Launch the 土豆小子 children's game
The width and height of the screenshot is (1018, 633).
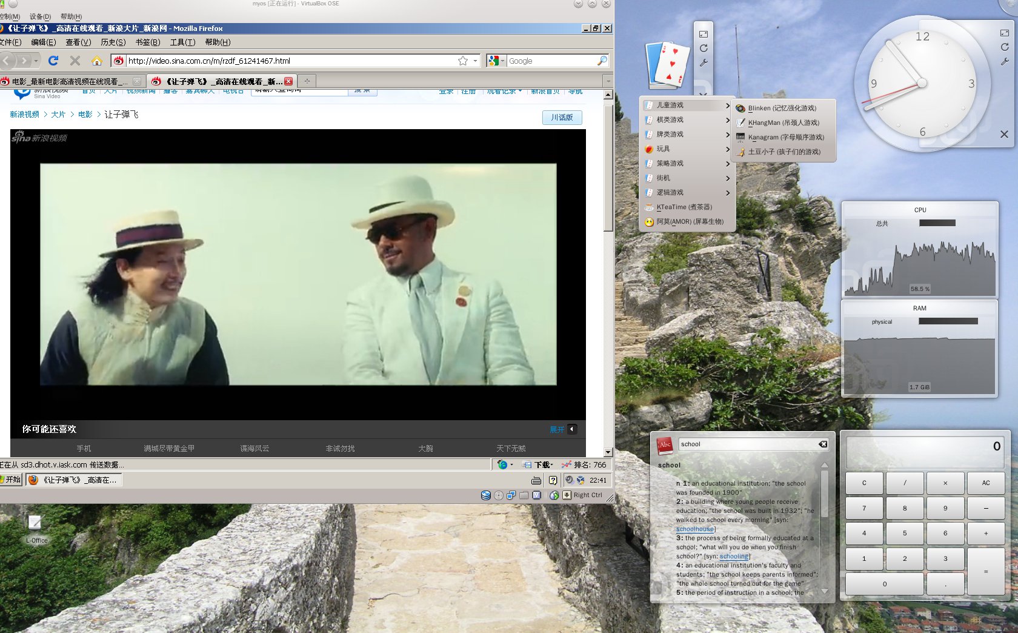click(x=785, y=152)
